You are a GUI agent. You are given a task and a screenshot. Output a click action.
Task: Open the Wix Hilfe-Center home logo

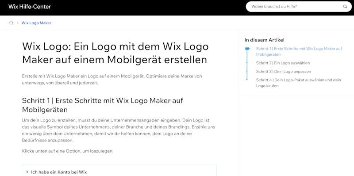(30, 7)
